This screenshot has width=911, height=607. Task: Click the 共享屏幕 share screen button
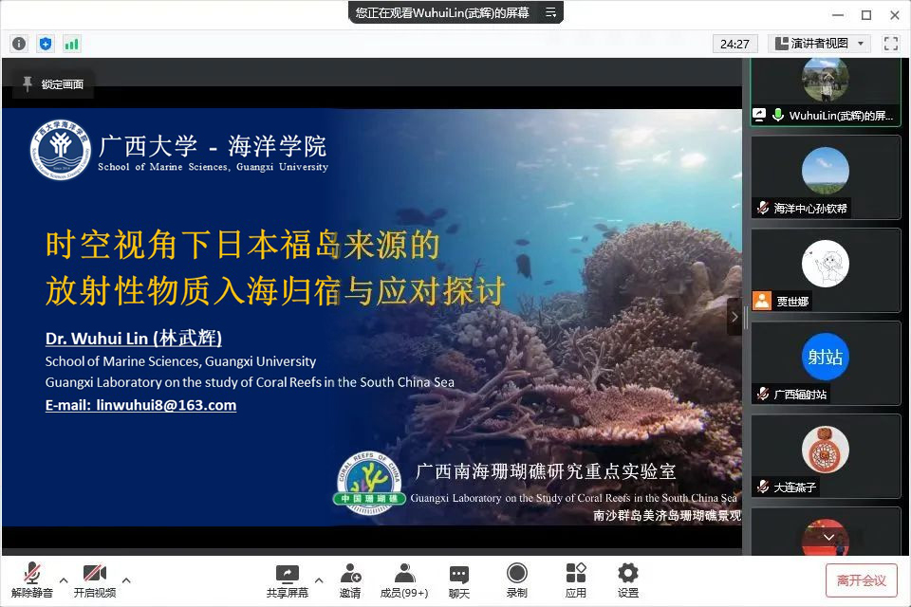coord(287,579)
